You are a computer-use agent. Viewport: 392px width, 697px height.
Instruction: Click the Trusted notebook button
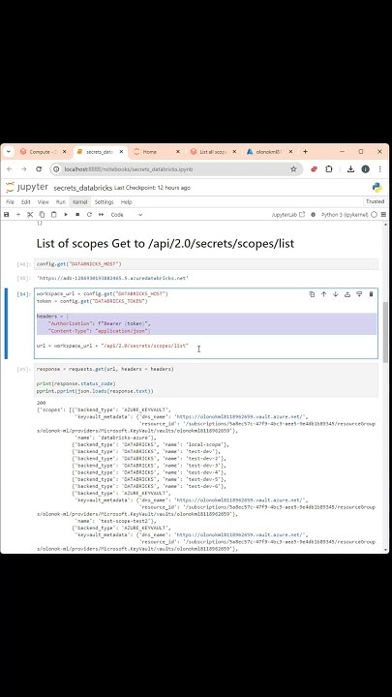pyautogui.click(x=375, y=201)
